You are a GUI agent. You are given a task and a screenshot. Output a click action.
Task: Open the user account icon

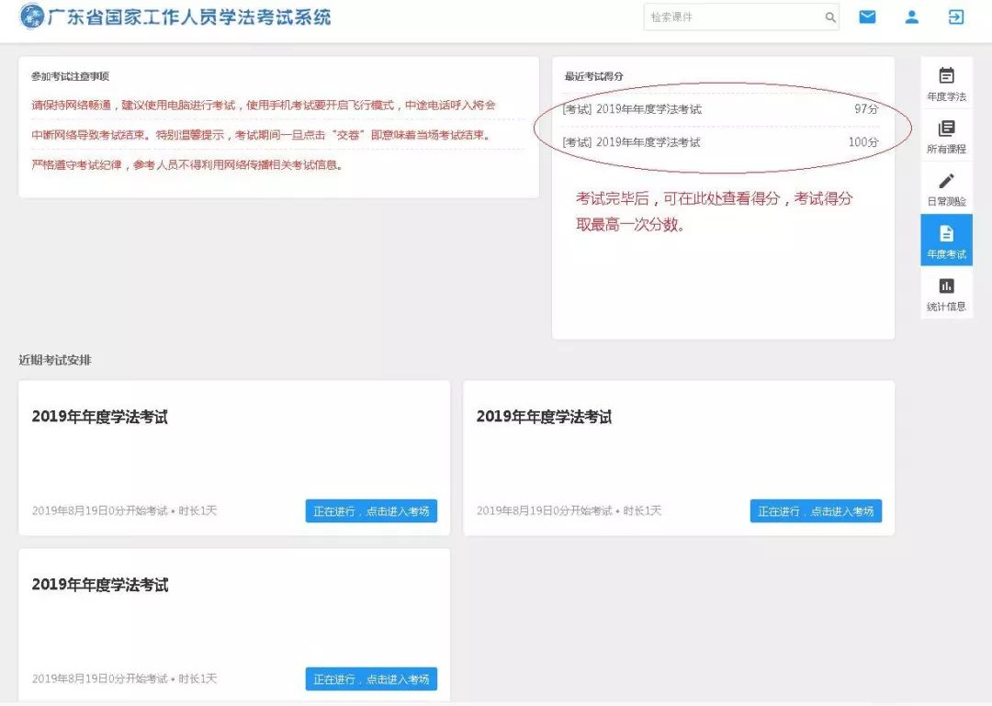(x=911, y=17)
